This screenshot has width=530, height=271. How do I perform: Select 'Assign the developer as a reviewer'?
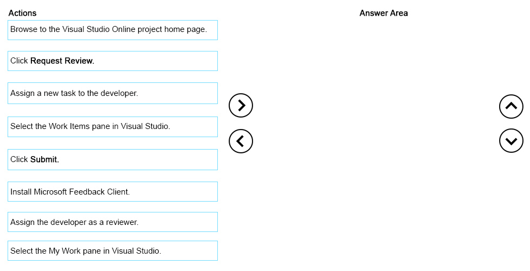(113, 222)
